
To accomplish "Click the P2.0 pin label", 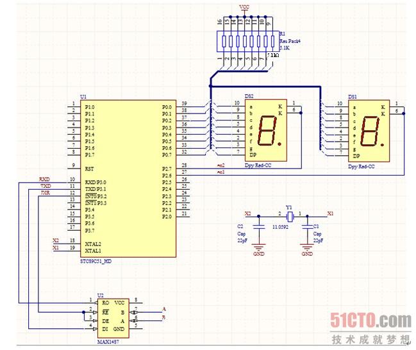I will pos(167,217).
